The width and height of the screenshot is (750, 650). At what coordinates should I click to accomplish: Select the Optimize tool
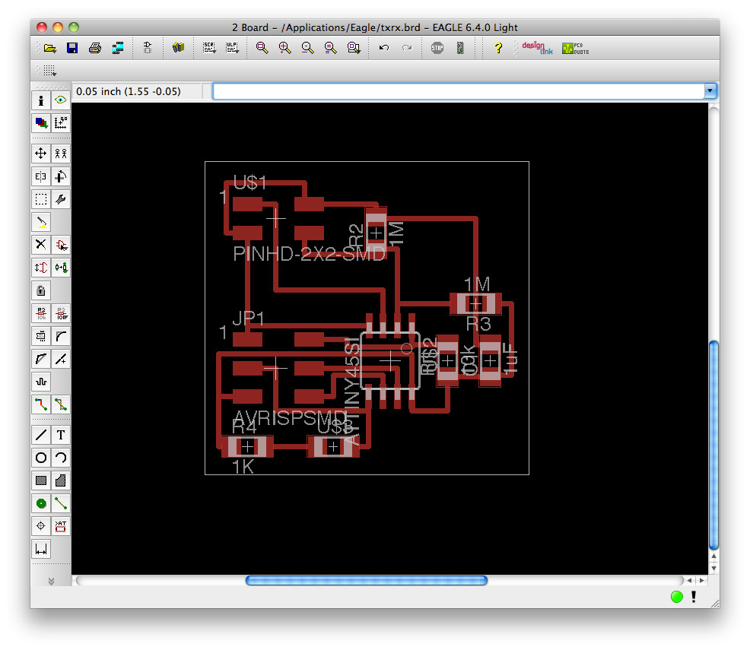click(61, 359)
